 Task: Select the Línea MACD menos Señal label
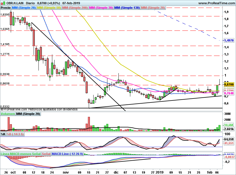click(21, 154)
